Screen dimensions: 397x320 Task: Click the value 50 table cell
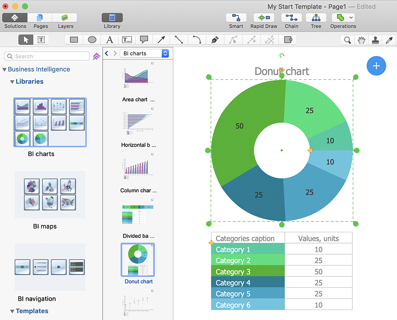(x=319, y=271)
